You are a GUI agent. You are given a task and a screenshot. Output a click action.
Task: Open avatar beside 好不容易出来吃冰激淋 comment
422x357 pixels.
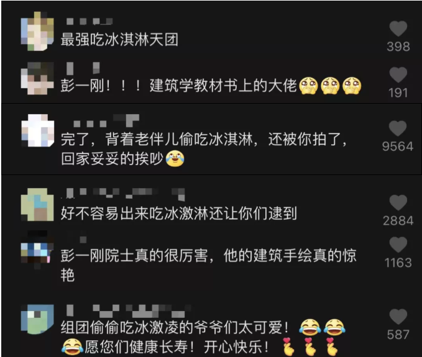(x=37, y=204)
